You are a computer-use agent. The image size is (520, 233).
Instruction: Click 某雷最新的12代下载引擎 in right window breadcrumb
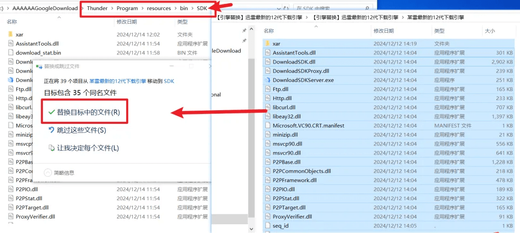435,18
